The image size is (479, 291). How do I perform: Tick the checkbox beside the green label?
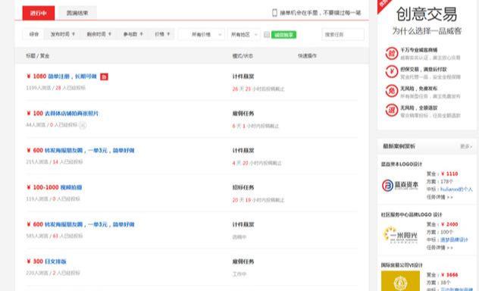tap(267, 35)
